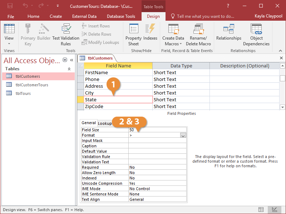The width and height of the screenshot is (286, 214).
Task: Open the External Data tab
Action: click(84, 16)
